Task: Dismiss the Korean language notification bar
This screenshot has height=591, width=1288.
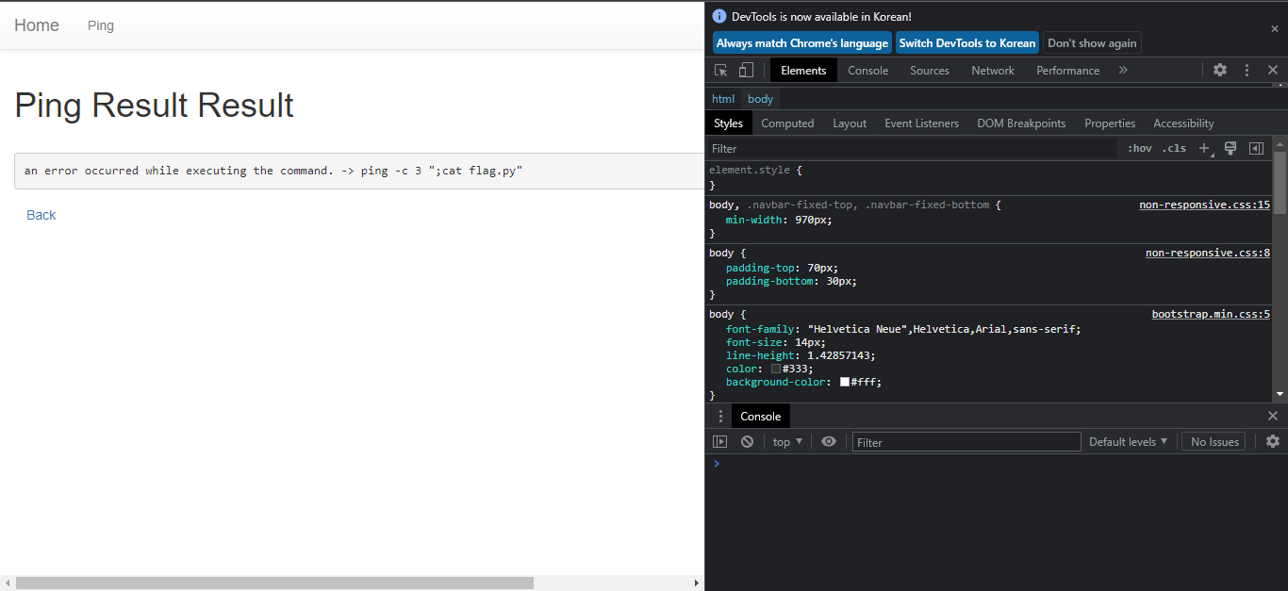Action: (x=1275, y=29)
